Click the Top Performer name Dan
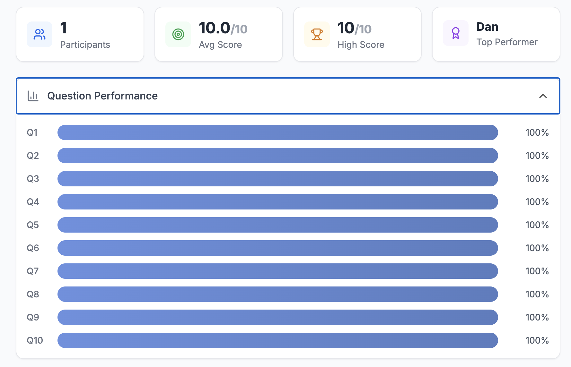This screenshot has width=571, height=367. click(487, 27)
